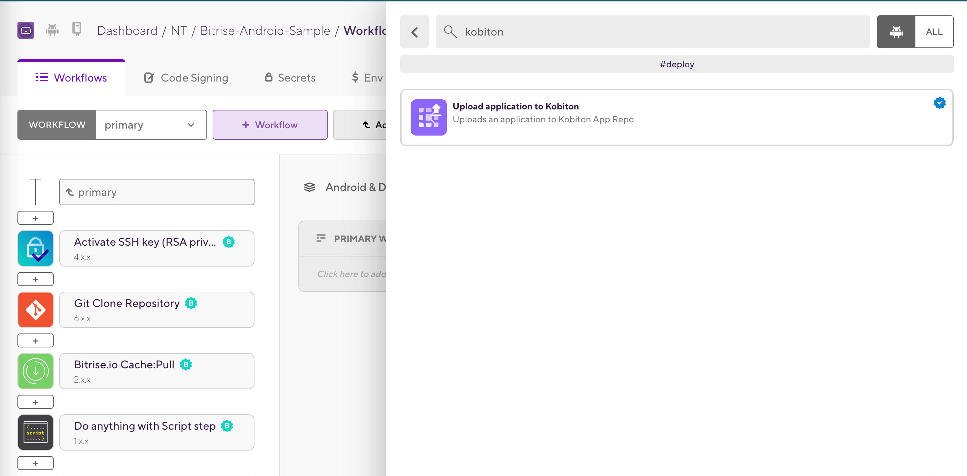Click the 2.x.x version text

pos(82,380)
